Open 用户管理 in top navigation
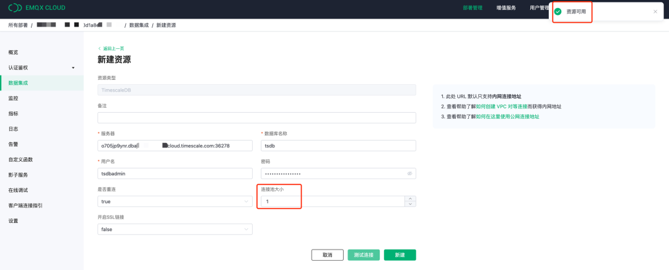Screen dimensions: 669x270 (x=540, y=7)
